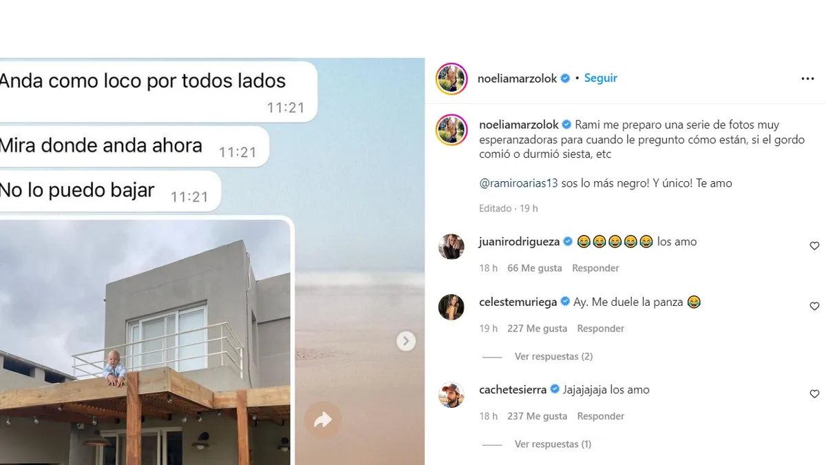Click the share arrow icon on photo
The width and height of the screenshot is (826, 465).
(323, 420)
